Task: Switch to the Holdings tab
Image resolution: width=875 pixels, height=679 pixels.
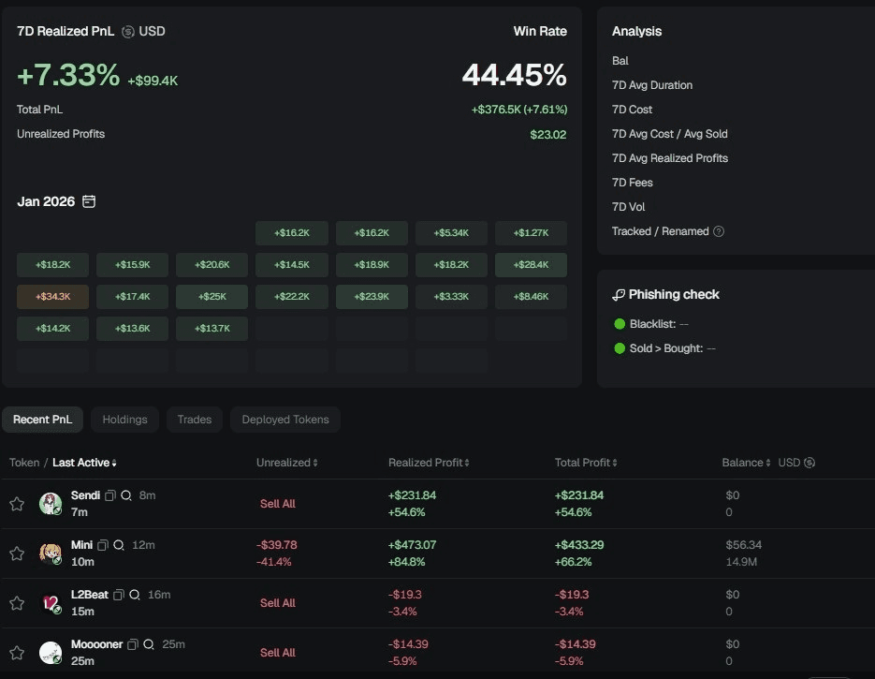Action: coord(124,419)
